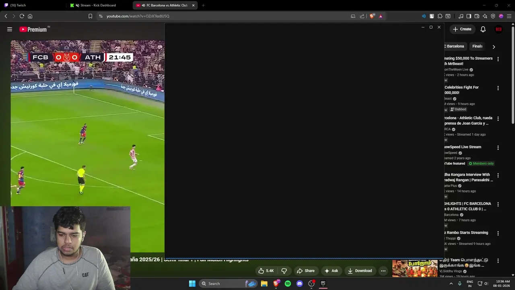Open the browser main menu icon

[509, 16]
